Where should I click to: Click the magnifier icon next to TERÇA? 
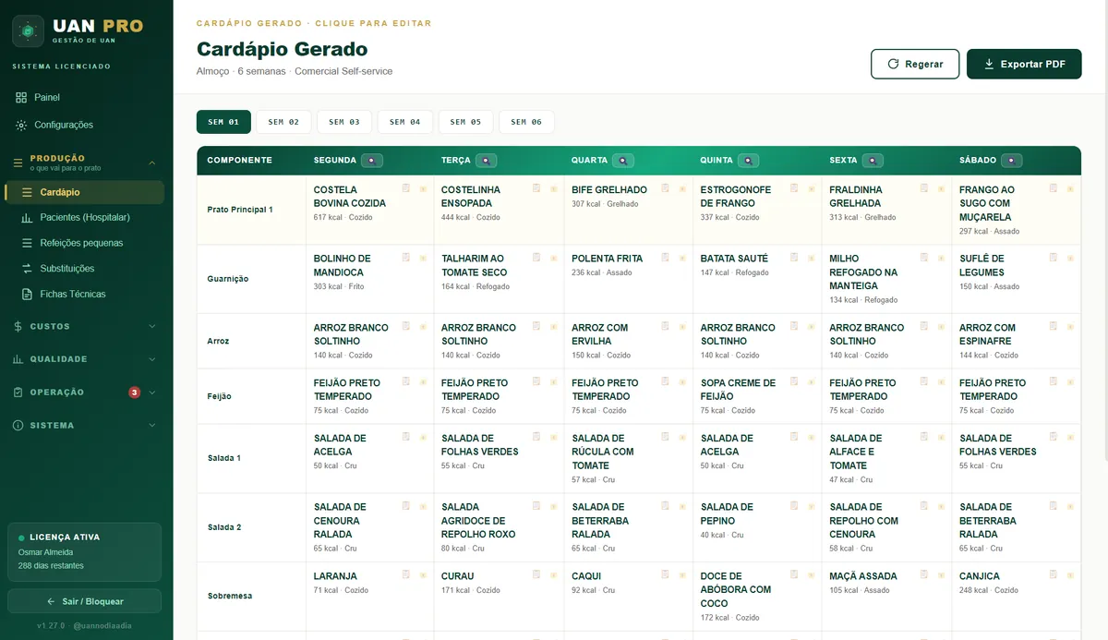(486, 161)
